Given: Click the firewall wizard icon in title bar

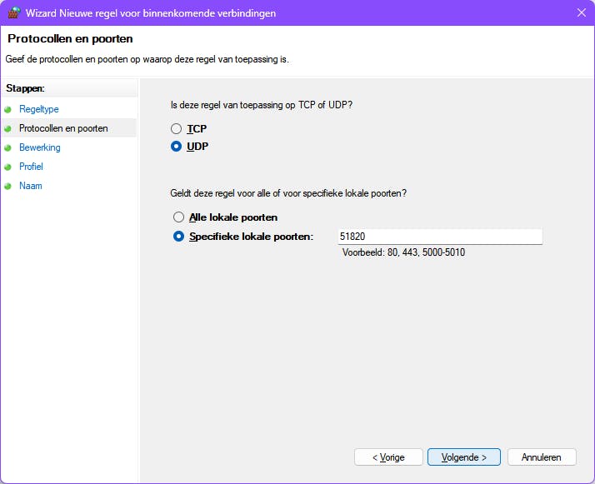Looking at the screenshot, I should [x=13, y=12].
